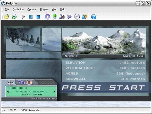Click the snowy pine trees thumbnail
Viewport: 152px width, 114px height.
pyautogui.click(x=23, y=39)
